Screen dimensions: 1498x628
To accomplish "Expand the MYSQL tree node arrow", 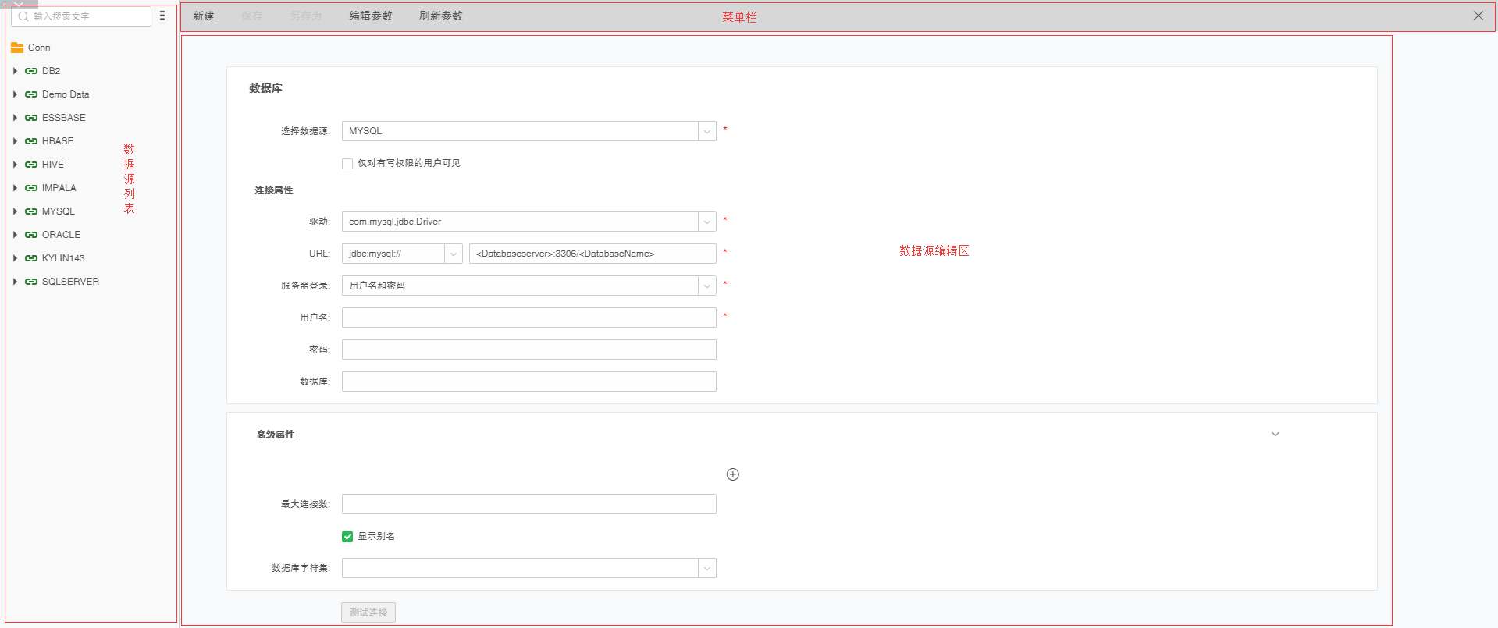I will pyautogui.click(x=15, y=211).
